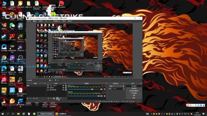Click the Counter-Strike Global Offensive desktop icon
207x116 pixels.
tap(12, 81)
